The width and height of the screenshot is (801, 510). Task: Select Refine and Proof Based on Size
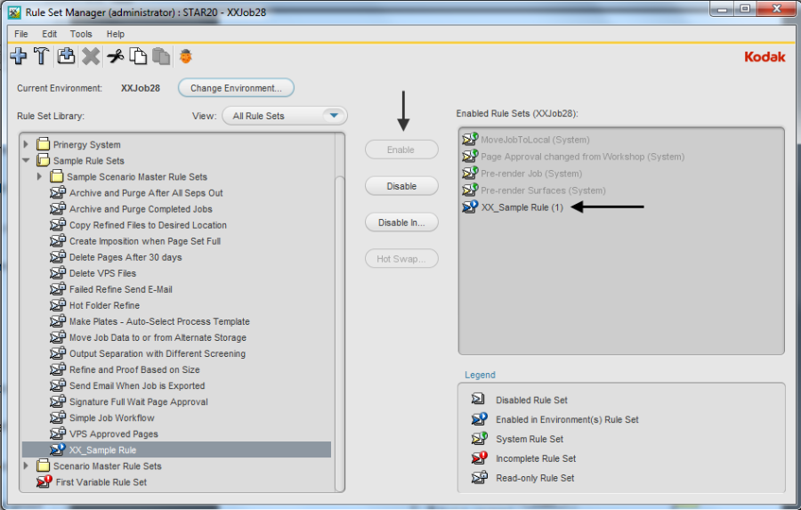click(x=134, y=369)
